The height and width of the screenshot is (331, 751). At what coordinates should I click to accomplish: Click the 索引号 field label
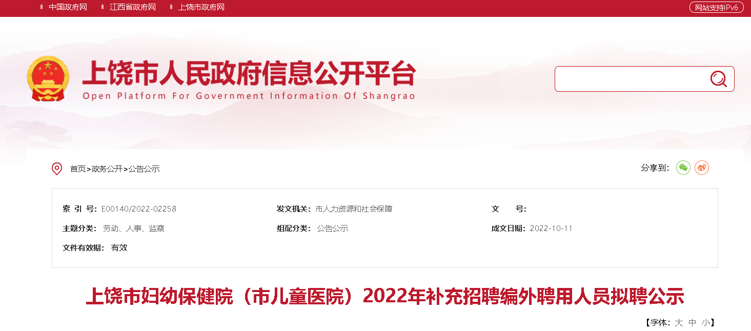click(x=79, y=209)
